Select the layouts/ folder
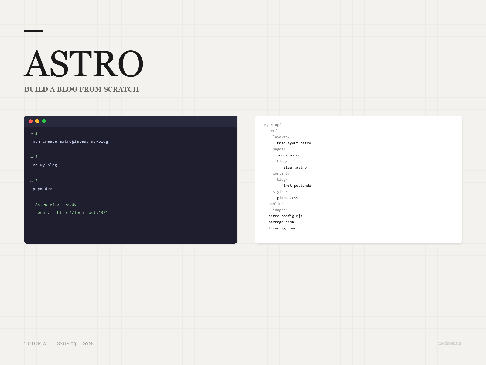 pyautogui.click(x=281, y=137)
